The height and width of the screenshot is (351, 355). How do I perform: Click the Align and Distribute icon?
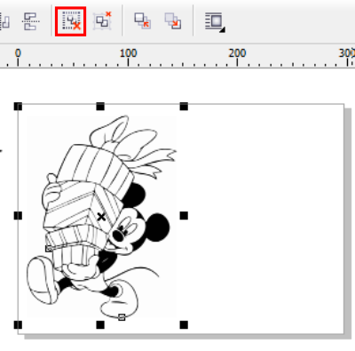(x=30, y=21)
